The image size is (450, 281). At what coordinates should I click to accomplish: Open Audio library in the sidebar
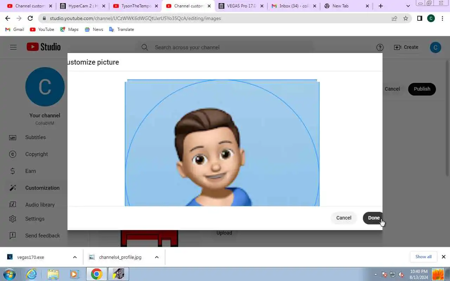tap(40, 205)
